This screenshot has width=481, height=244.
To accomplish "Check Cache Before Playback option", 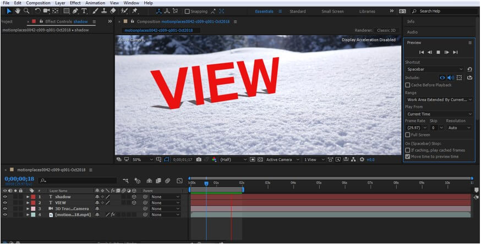I will click(x=407, y=85).
